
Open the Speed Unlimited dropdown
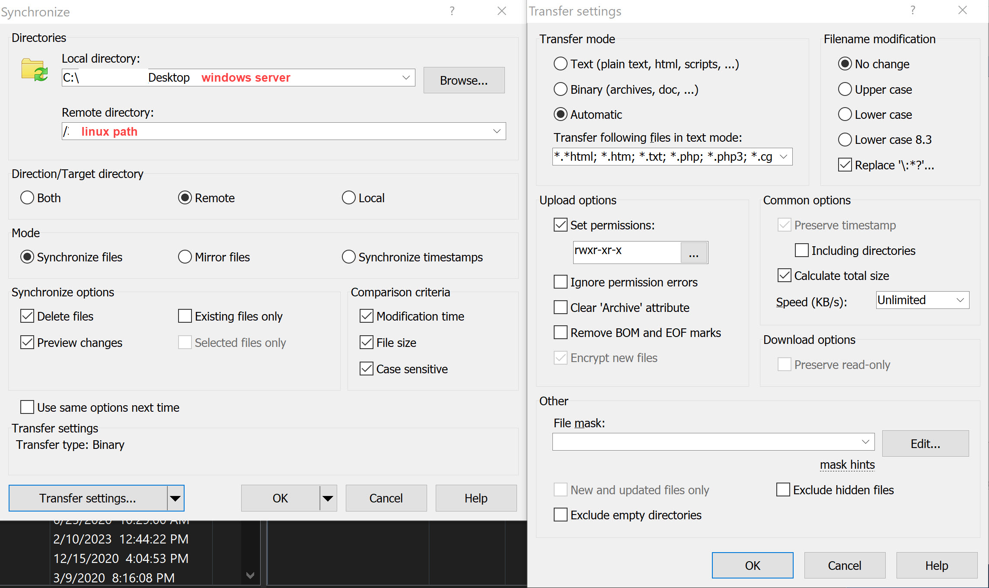[x=960, y=300]
